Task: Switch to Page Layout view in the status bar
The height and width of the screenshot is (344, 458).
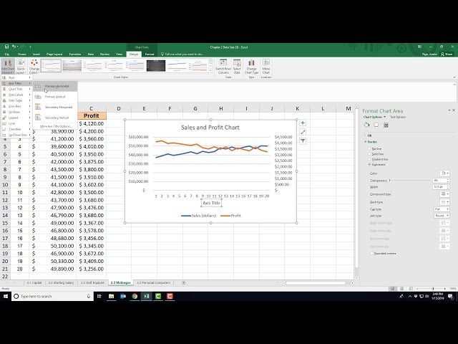Action: click(402, 289)
